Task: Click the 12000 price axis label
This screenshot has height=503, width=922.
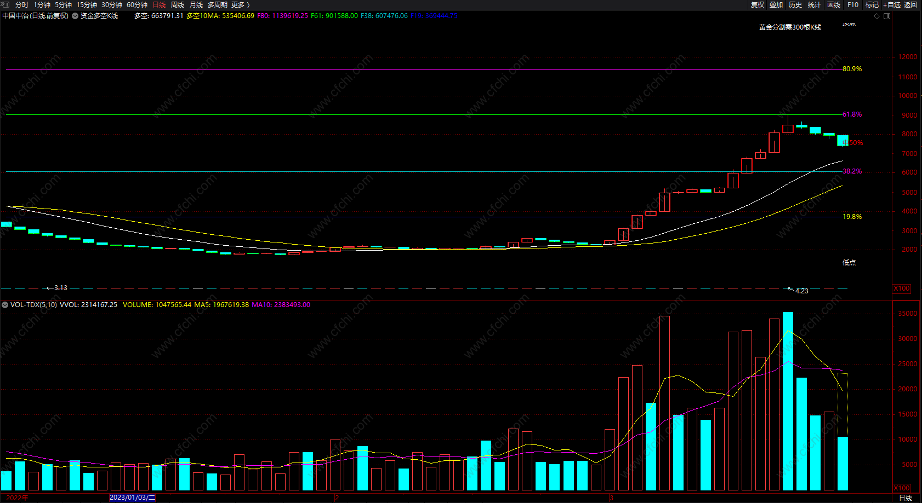Action: [x=908, y=57]
